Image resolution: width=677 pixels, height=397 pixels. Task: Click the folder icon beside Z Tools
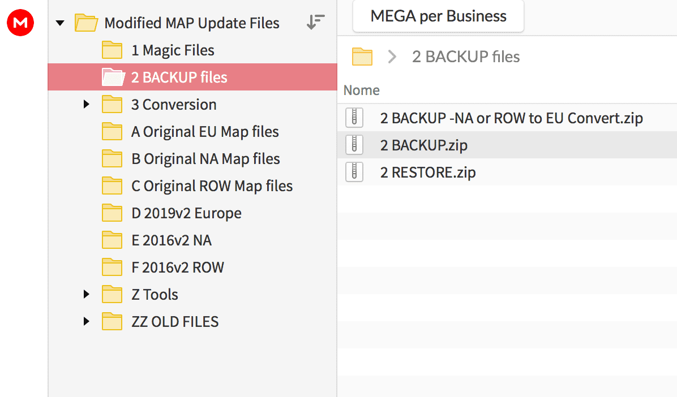[112, 295]
